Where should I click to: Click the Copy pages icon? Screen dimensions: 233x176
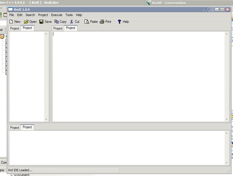point(56,22)
